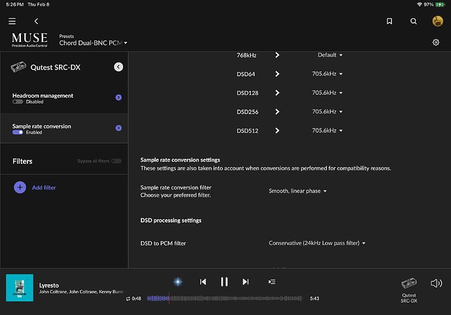Open DSD64 705.6kHz rate dropdown
451x315 pixels.
tap(327, 74)
